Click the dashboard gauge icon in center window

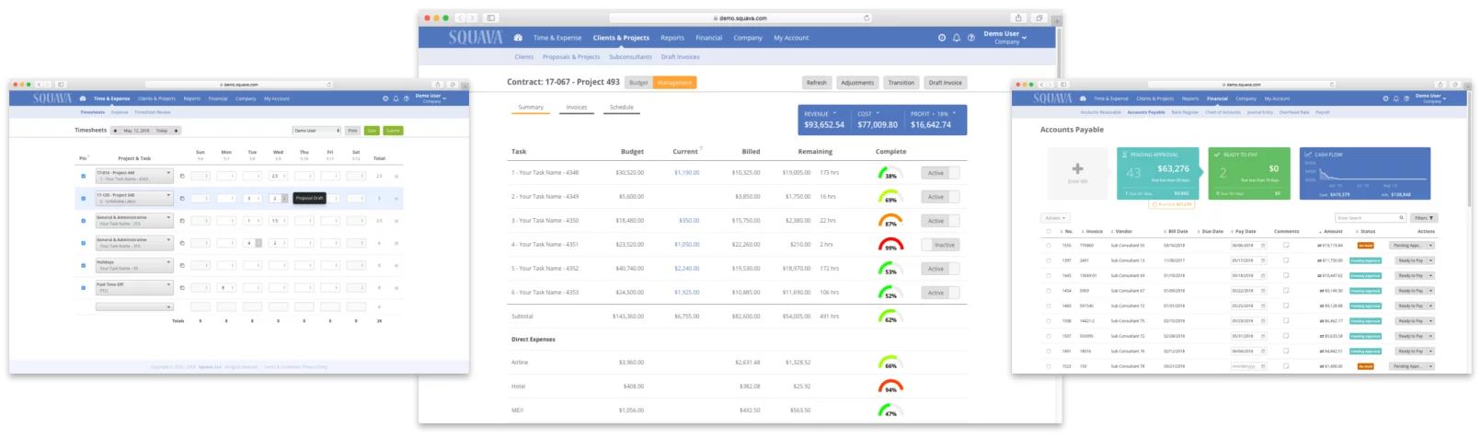[x=518, y=38]
